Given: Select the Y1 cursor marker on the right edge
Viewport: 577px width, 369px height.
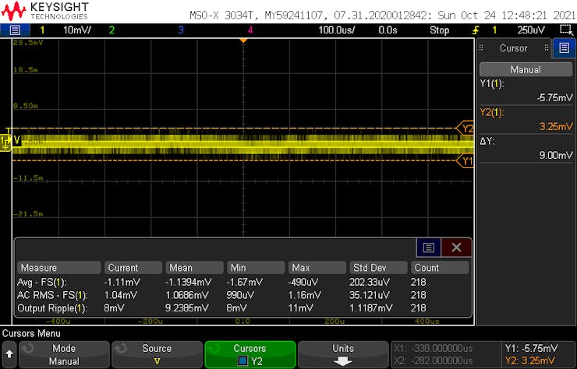Looking at the screenshot, I should (x=466, y=161).
